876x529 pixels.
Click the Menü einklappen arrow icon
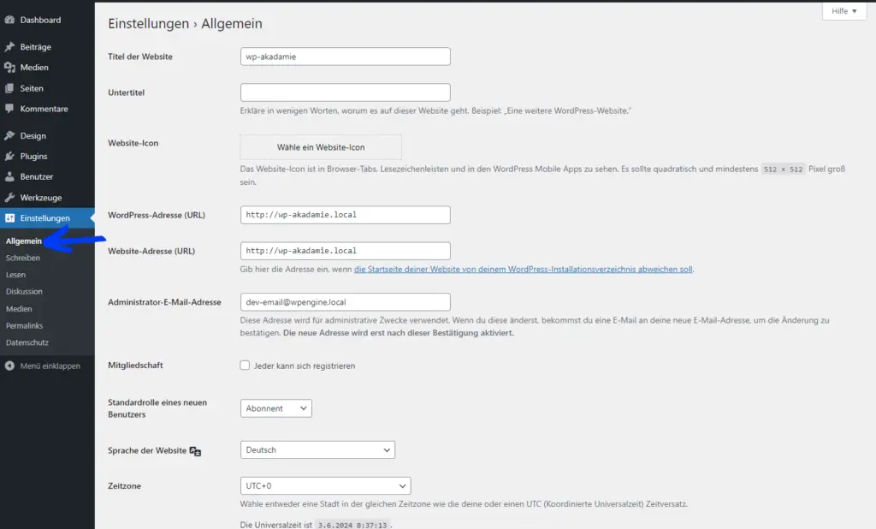pyautogui.click(x=9, y=366)
